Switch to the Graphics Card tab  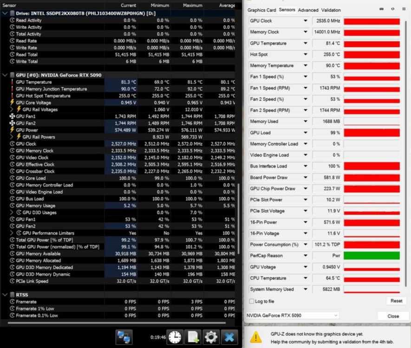(261, 10)
